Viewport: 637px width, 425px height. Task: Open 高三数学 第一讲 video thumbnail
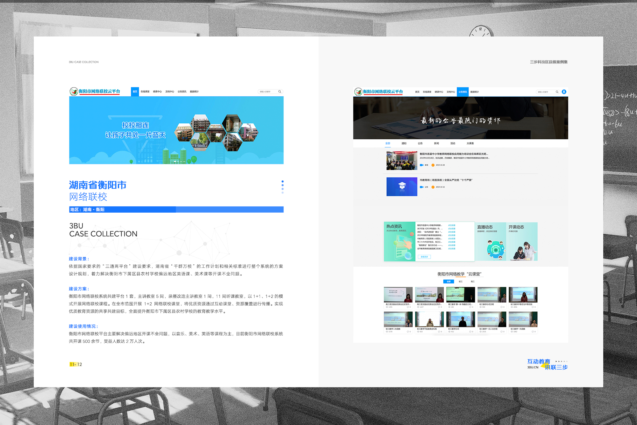(461, 295)
